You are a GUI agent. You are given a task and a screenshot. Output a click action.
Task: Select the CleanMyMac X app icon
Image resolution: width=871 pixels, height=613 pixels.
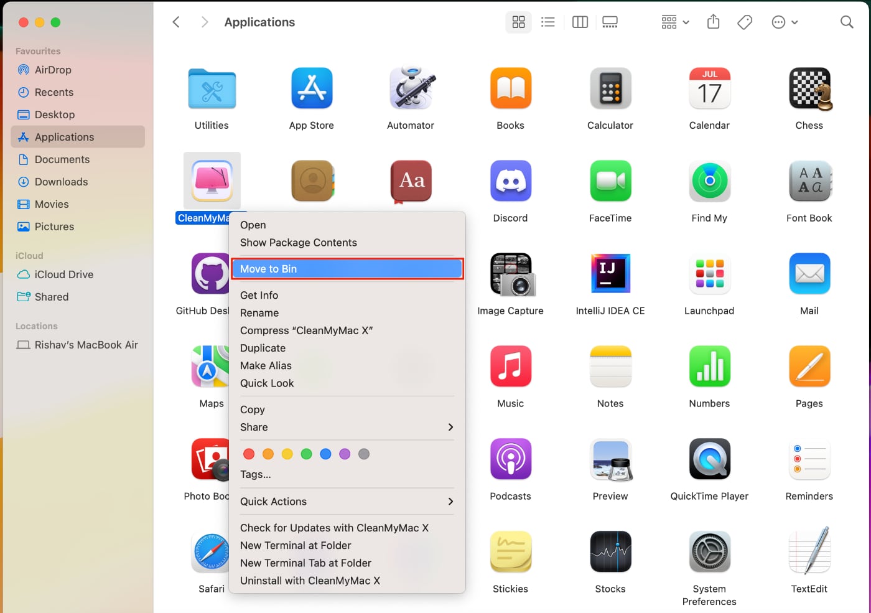coord(212,181)
